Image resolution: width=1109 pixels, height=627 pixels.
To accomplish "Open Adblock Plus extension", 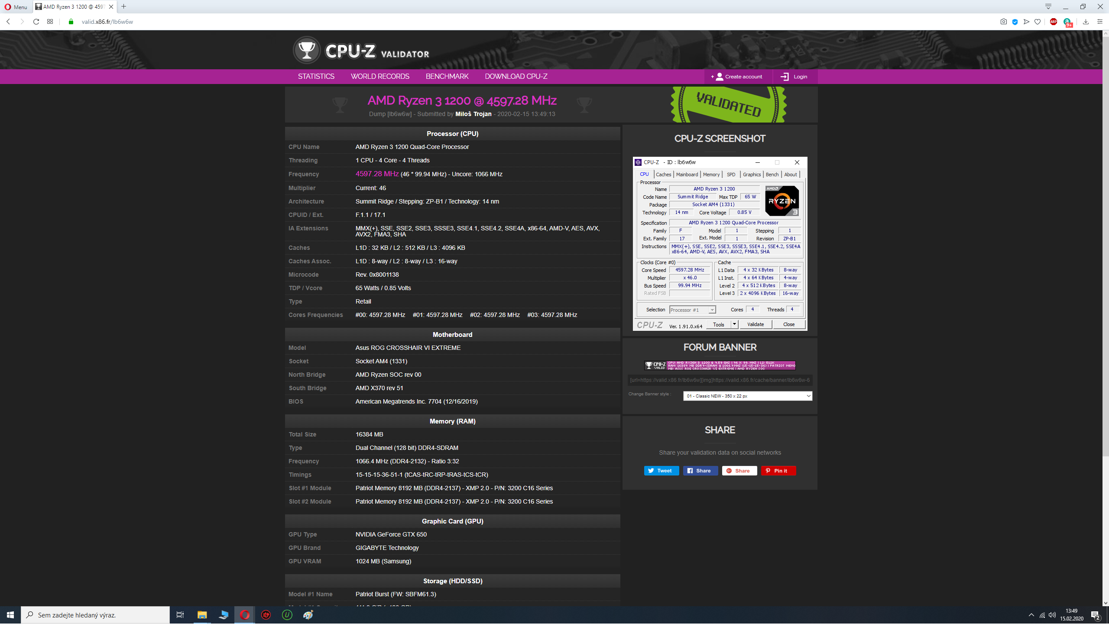I will pyautogui.click(x=1054, y=22).
